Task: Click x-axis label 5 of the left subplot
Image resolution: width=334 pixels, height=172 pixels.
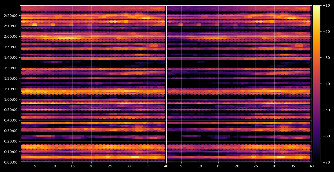Action: 35,166
